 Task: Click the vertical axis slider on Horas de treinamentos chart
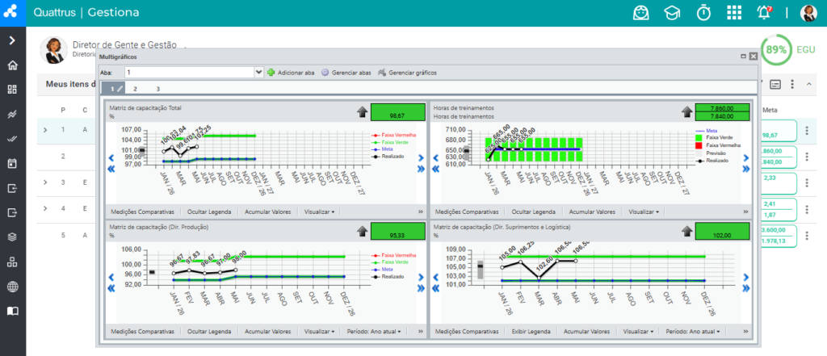click(x=466, y=151)
